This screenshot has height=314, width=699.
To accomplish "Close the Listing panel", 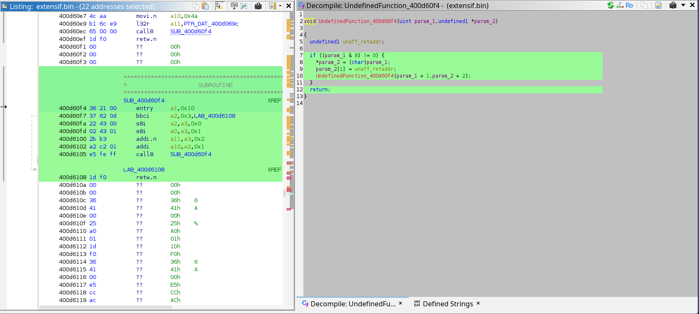I will (288, 6).
